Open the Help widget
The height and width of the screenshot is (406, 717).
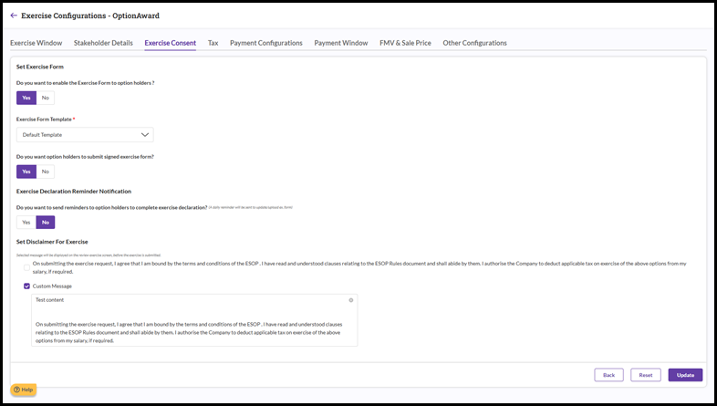[x=24, y=390]
